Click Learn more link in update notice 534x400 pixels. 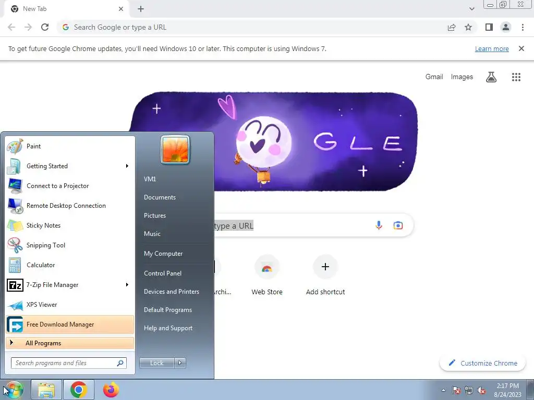[x=492, y=48]
